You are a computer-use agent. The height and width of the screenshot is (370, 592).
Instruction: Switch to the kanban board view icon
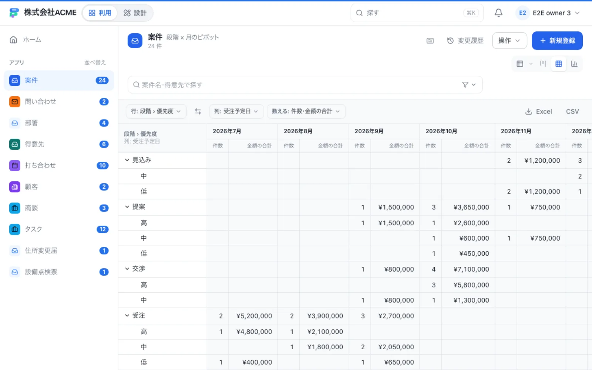(x=543, y=64)
